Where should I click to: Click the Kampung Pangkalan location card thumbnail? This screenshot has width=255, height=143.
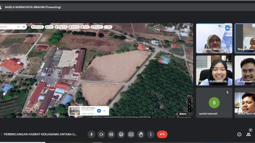74,111
